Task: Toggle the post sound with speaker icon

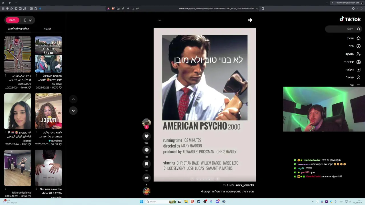Action: [x=250, y=20]
